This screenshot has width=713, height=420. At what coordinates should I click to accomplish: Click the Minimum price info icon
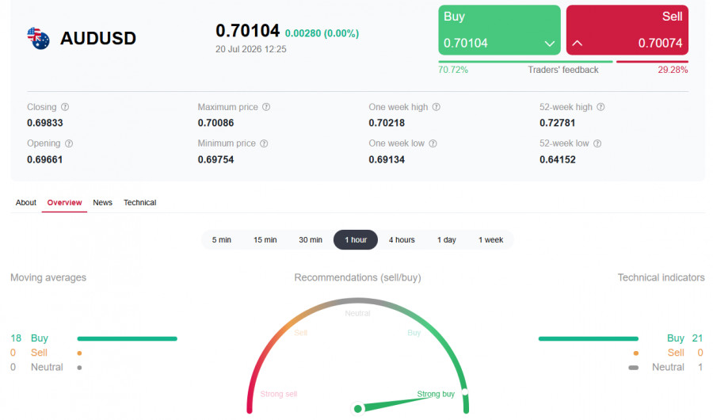click(x=264, y=143)
